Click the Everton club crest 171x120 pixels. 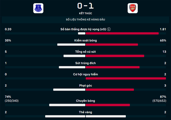[x=38, y=8]
